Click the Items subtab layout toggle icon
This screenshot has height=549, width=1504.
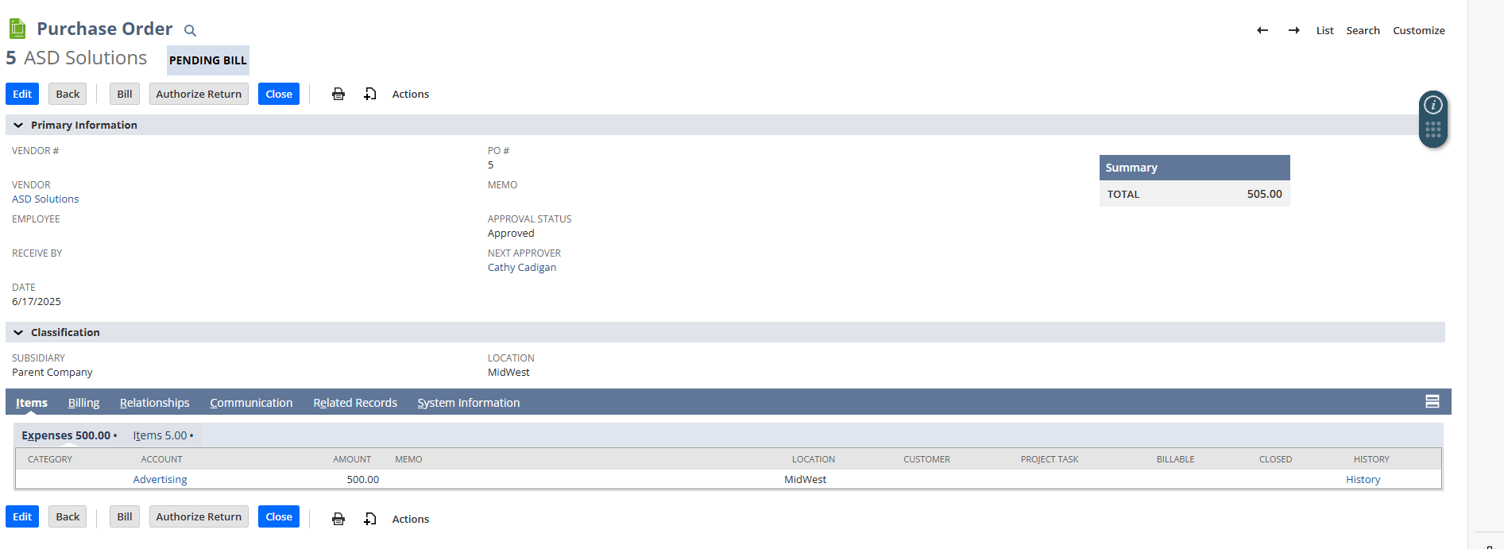coord(1432,402)
